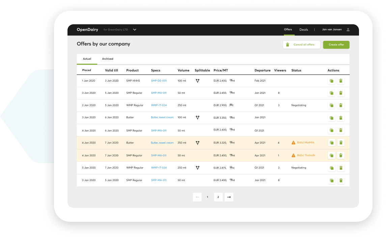Viewport: 386px width, 238px height.
Task: Open the SMP-DE-001 specs link
Action: (159, 81)
